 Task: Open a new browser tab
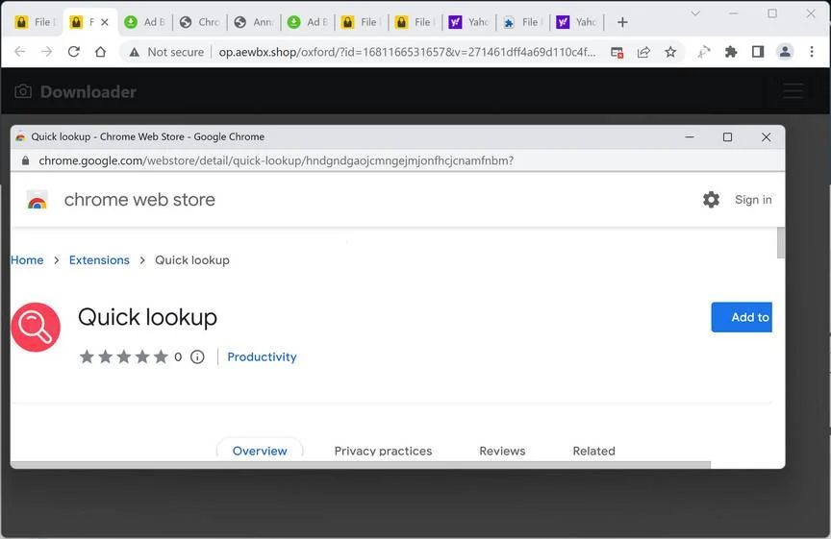click(x=622, y=22)
